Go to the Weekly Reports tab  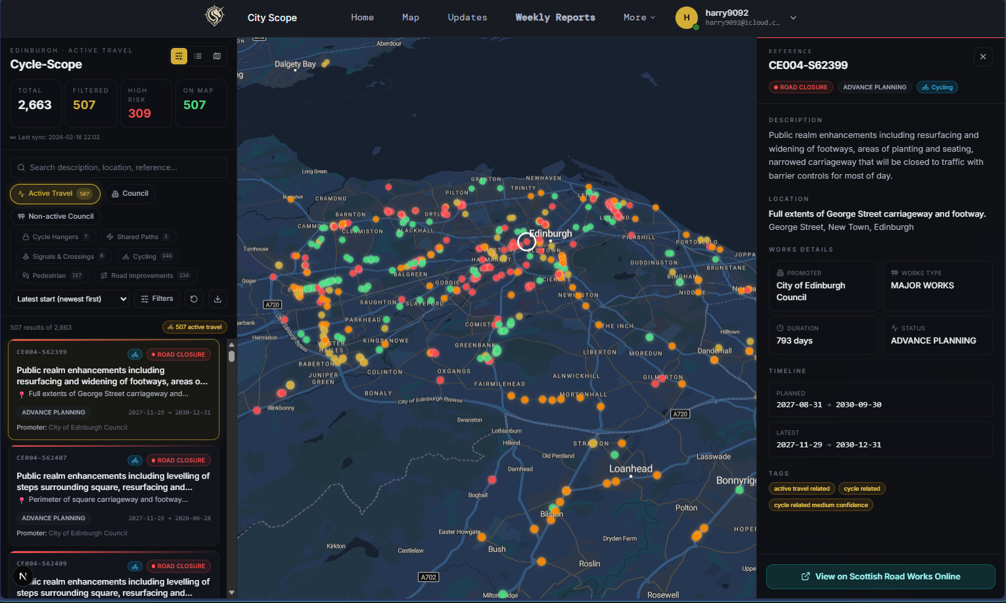tap(555, 18)
